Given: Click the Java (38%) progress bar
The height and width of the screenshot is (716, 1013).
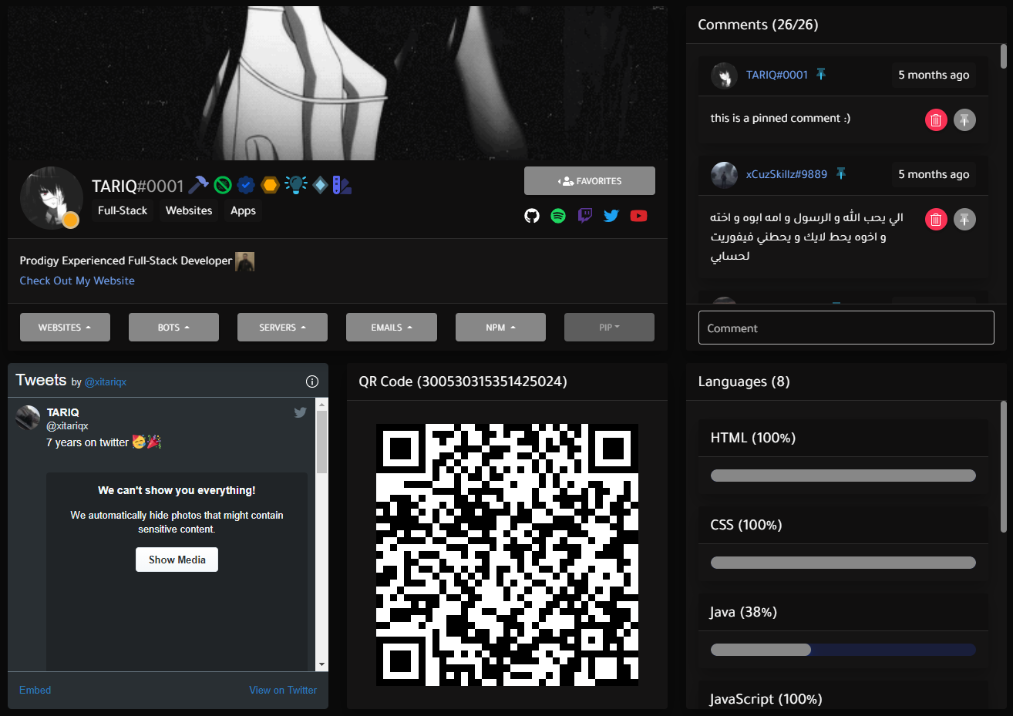Looking at the screenshot, I should pos(843,650).
